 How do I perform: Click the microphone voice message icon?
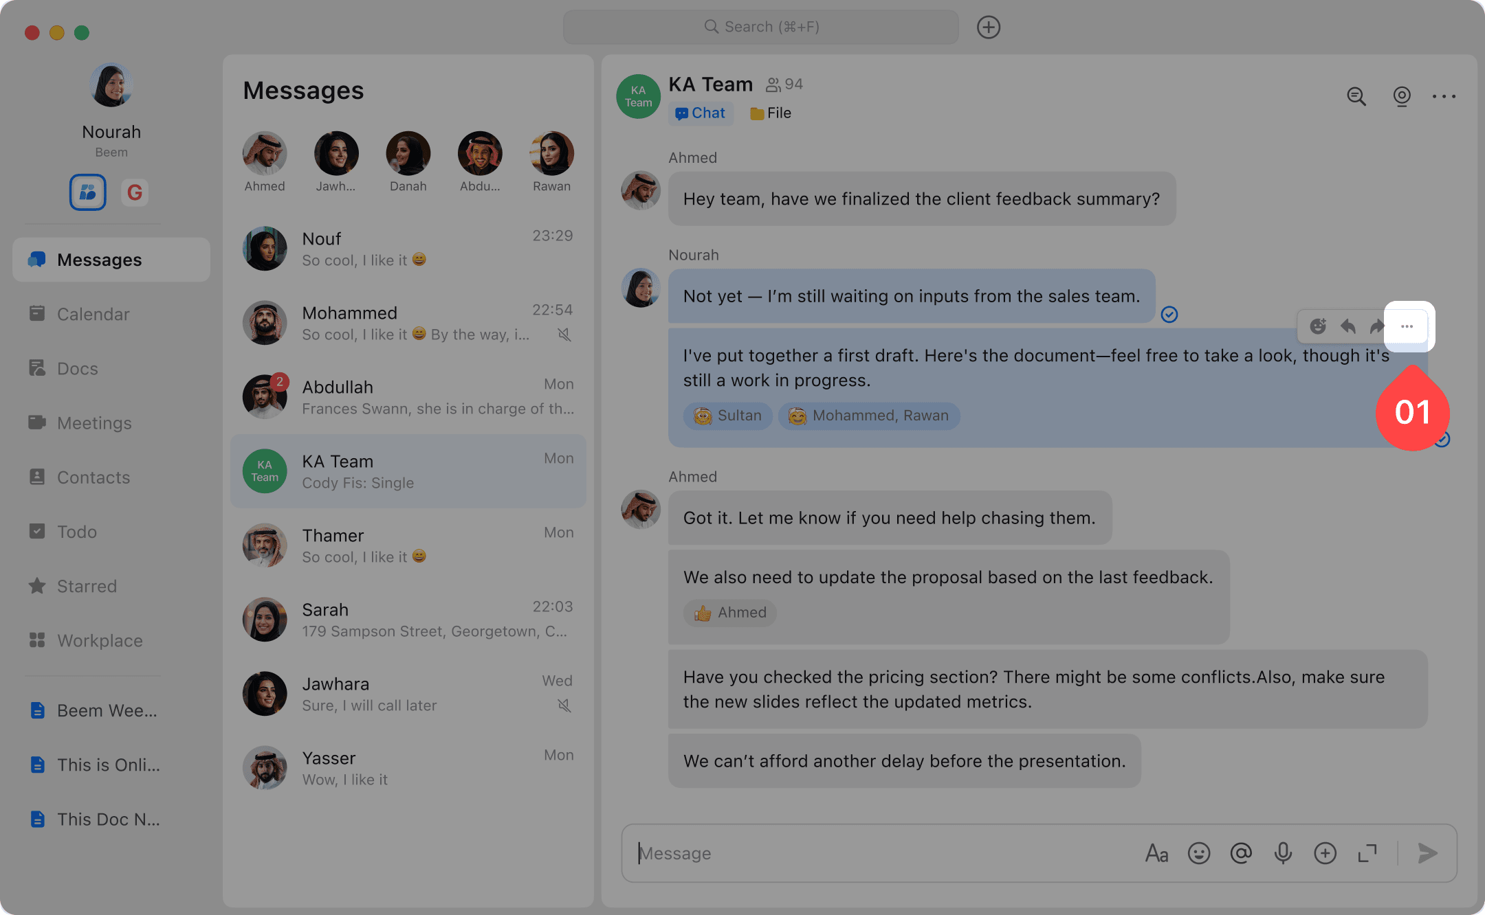coord(1283,853)
